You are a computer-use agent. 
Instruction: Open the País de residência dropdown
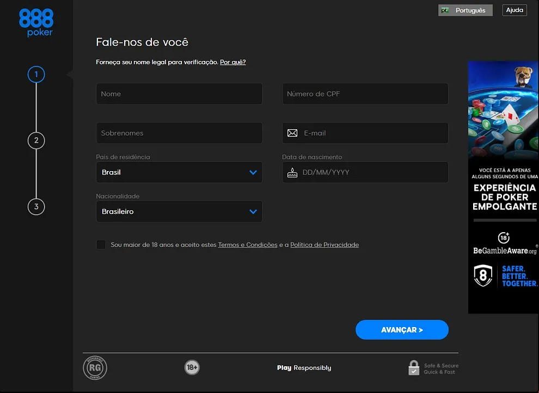[179, 172]
